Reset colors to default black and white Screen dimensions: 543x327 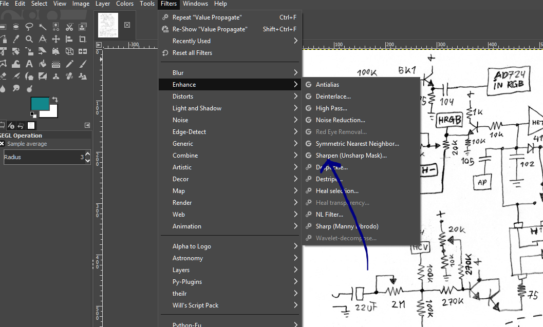(x=33, y=114)
